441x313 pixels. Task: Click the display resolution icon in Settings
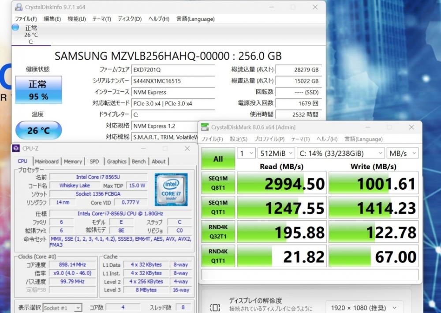(x=215, y=308)
